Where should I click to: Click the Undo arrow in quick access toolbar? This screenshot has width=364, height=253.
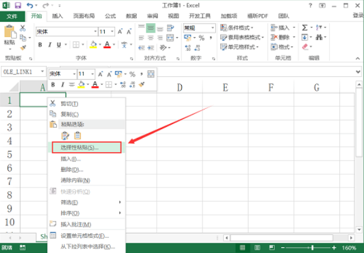[30, 5]
